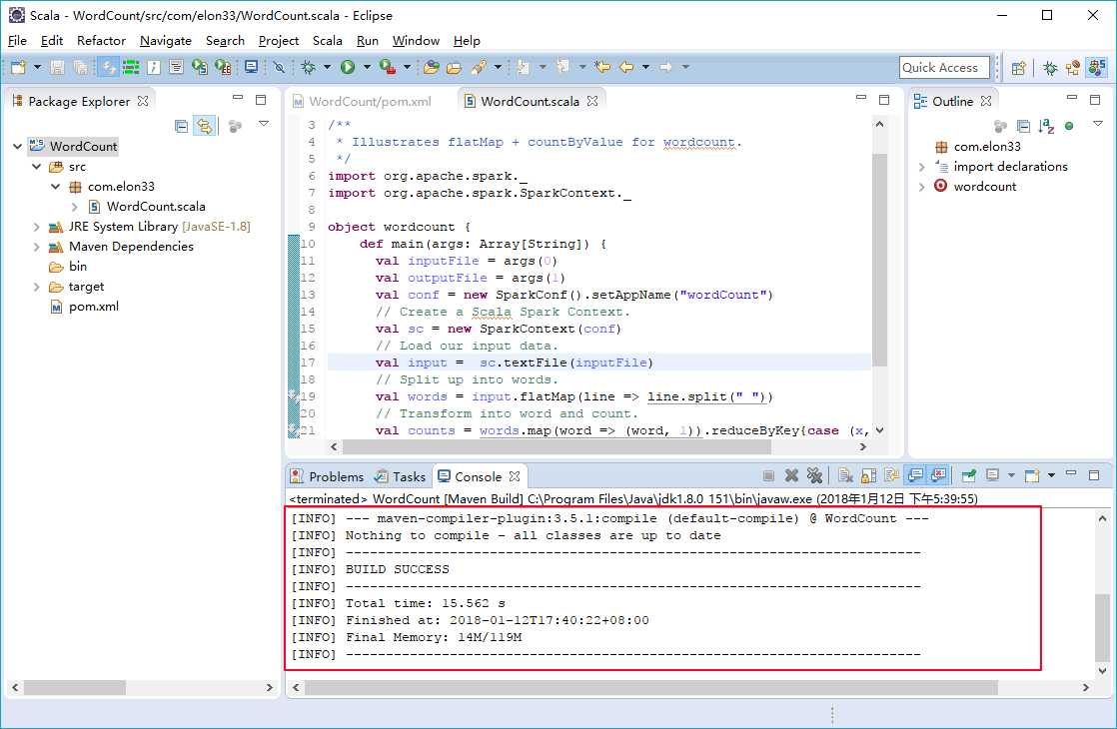Click the Save All toolbar icon

click(81, 67)
